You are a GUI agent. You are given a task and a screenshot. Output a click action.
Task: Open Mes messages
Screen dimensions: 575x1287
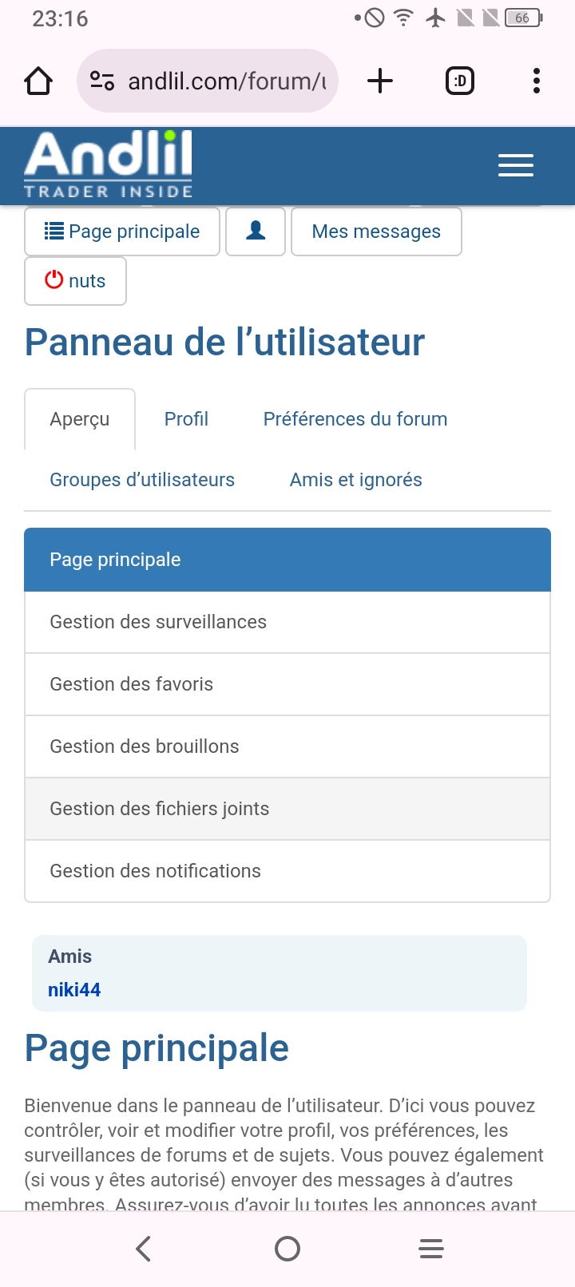376,232
